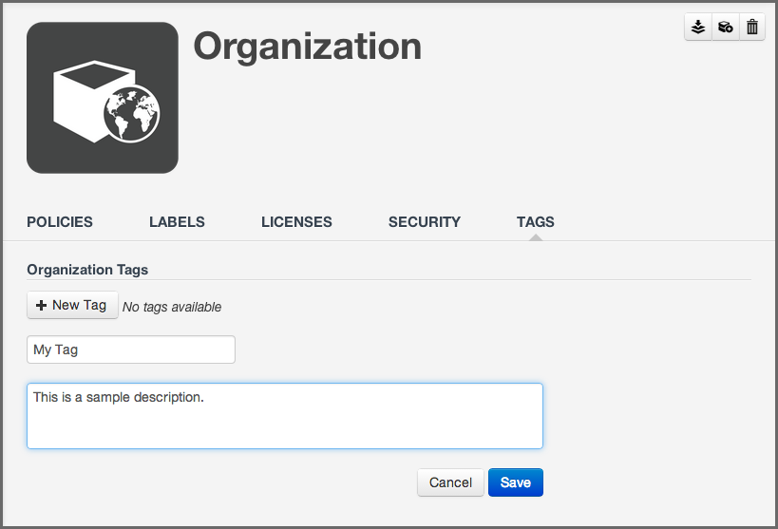
Task: Click the No tags available text
Action: pos(172,307)
